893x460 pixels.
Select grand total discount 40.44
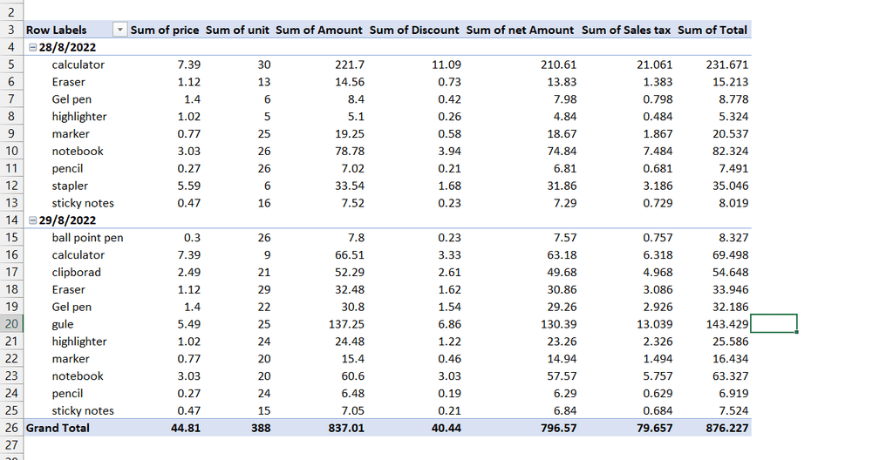click(446, 428)
